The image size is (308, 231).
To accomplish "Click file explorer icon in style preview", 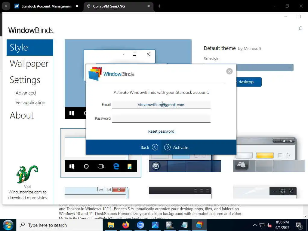I will pos(130,166).
